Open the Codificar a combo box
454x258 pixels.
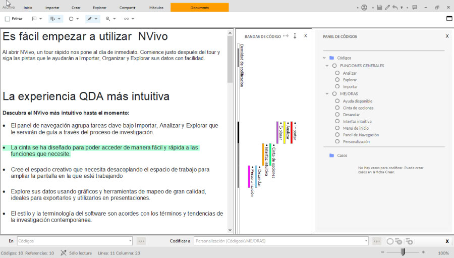281,241
